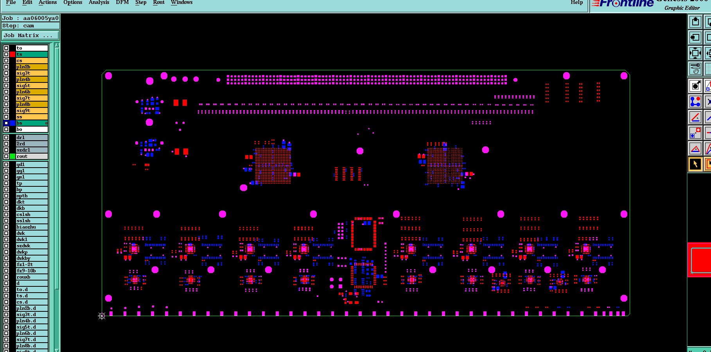Click the black circle with arrow feature icon
Image resolution: width=711 pixels, height=352 pixels.
tap(695, 86)
